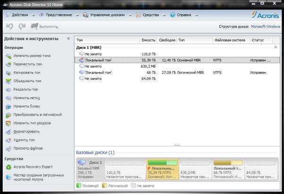Sort by the Том column header
284x194 pixels.
point(107,40)
